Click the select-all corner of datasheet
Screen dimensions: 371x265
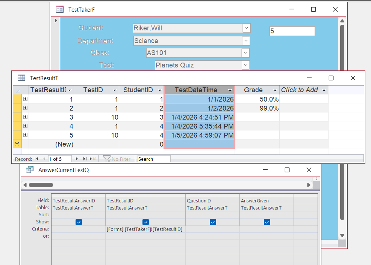[17, 90]
